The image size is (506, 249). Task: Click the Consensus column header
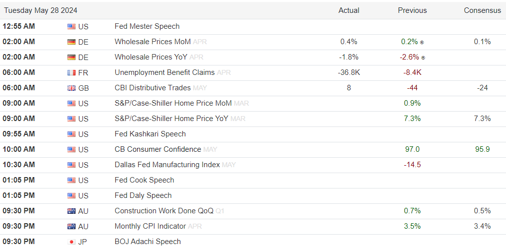pos(482,10)
